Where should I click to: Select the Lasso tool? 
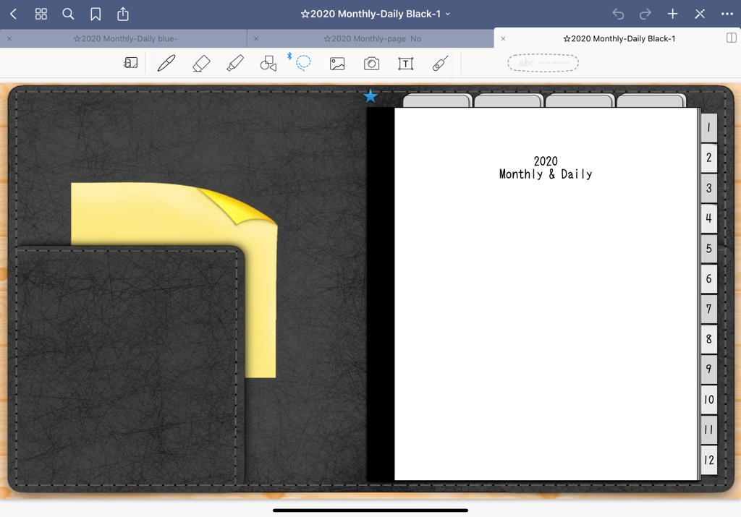(x=303, y=63)
